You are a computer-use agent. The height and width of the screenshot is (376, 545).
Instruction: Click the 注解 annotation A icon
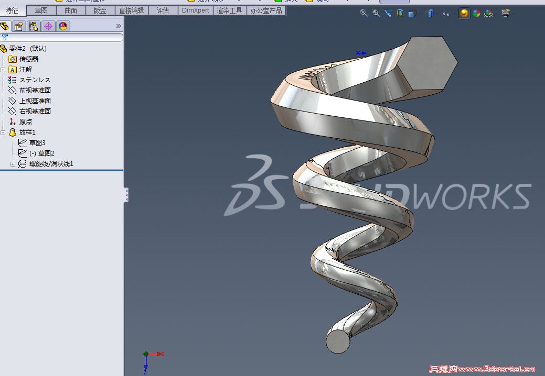[13, 69]
